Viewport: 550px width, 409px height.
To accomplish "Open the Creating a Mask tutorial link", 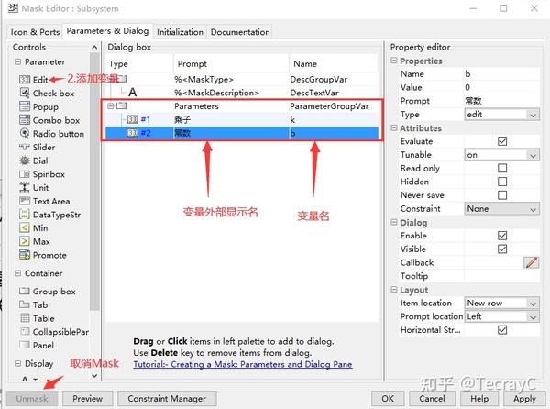I will pyautogui.click(x=243, y=364).
